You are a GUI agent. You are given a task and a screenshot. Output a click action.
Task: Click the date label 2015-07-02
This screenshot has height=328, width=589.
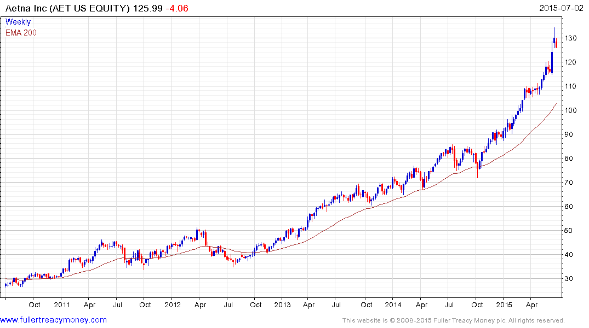561,8
